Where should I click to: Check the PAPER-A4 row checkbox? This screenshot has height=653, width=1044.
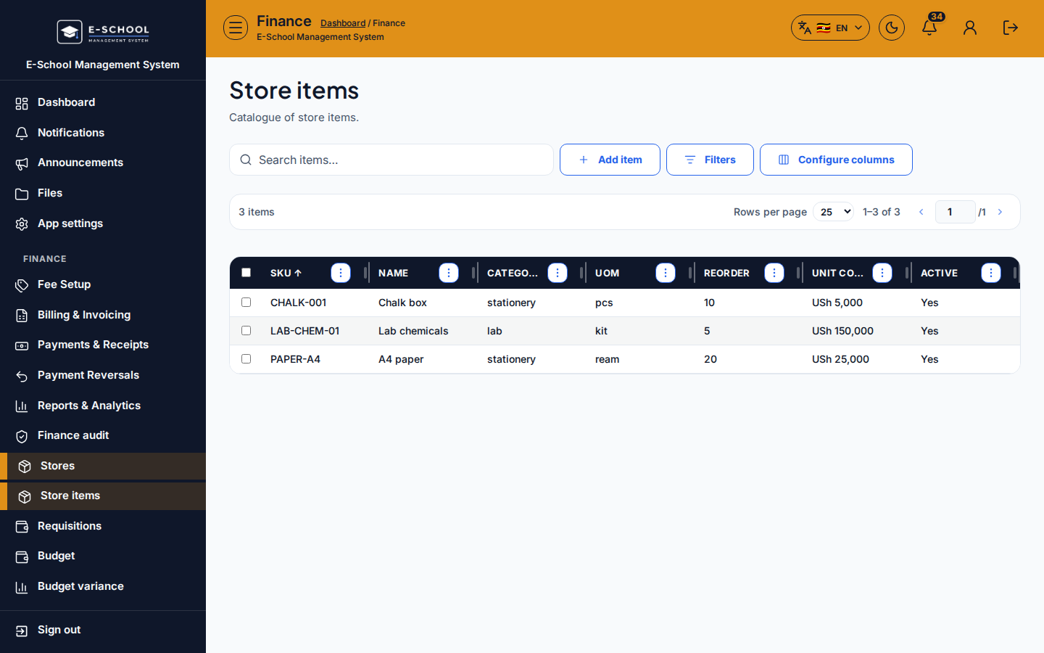[246, 359]
